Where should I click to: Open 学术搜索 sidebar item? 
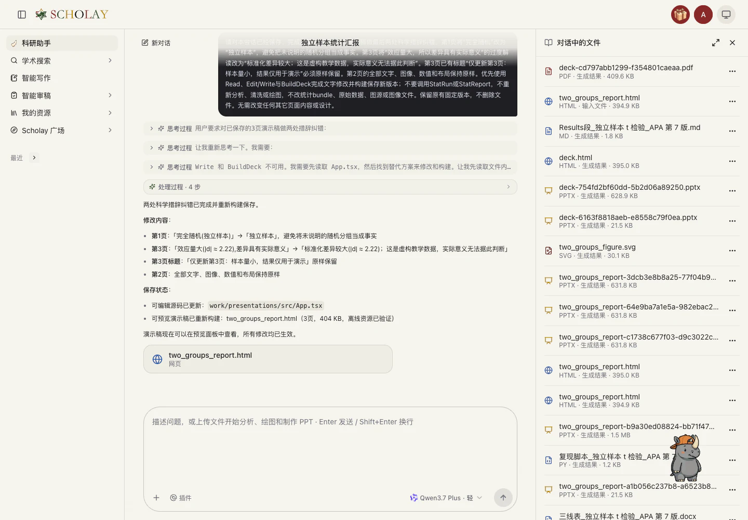click(x=62, y=61)
